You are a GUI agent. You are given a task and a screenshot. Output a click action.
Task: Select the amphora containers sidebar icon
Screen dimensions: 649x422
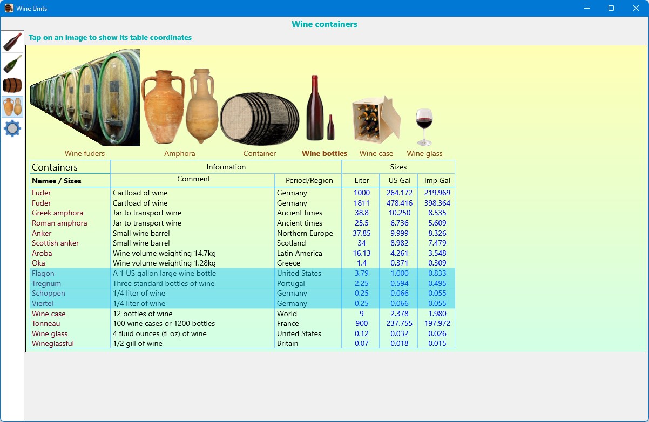(12, 107)
